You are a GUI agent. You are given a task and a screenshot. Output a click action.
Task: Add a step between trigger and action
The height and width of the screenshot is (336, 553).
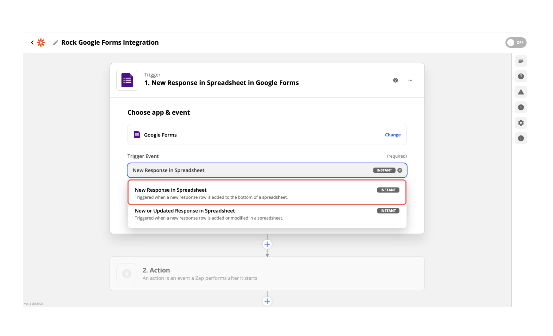point(267,244)
